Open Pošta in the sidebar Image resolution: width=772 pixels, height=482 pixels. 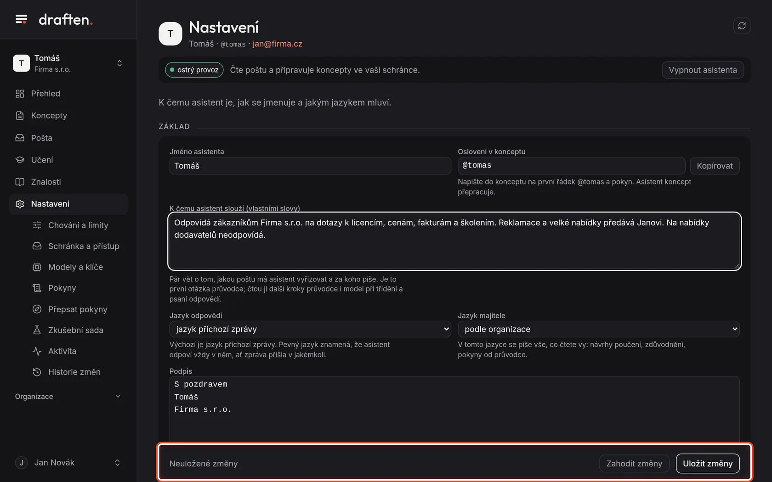click(68, 138)
